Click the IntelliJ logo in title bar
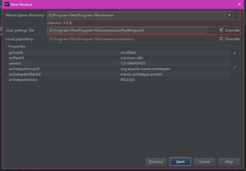The image size is (246, 171). [x=7, y=4]
